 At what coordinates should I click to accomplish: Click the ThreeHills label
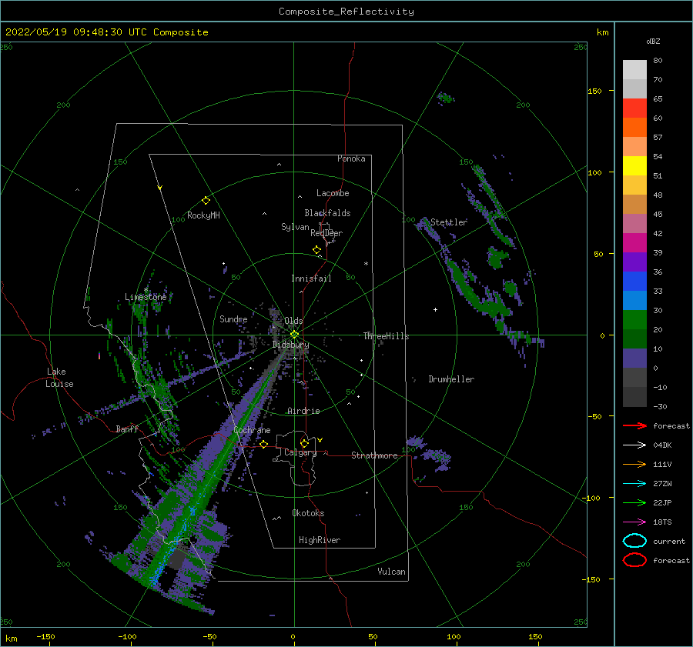pyautogui.click(x=386, y=336)
